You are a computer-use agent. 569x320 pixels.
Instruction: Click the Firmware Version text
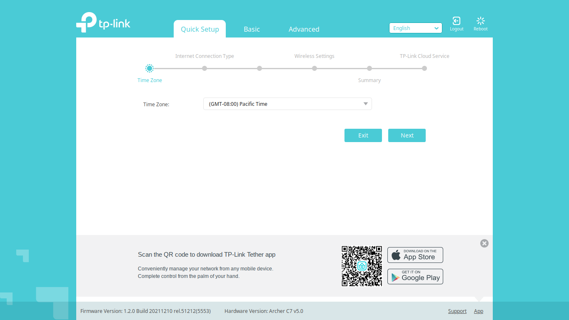coord(145,311)
